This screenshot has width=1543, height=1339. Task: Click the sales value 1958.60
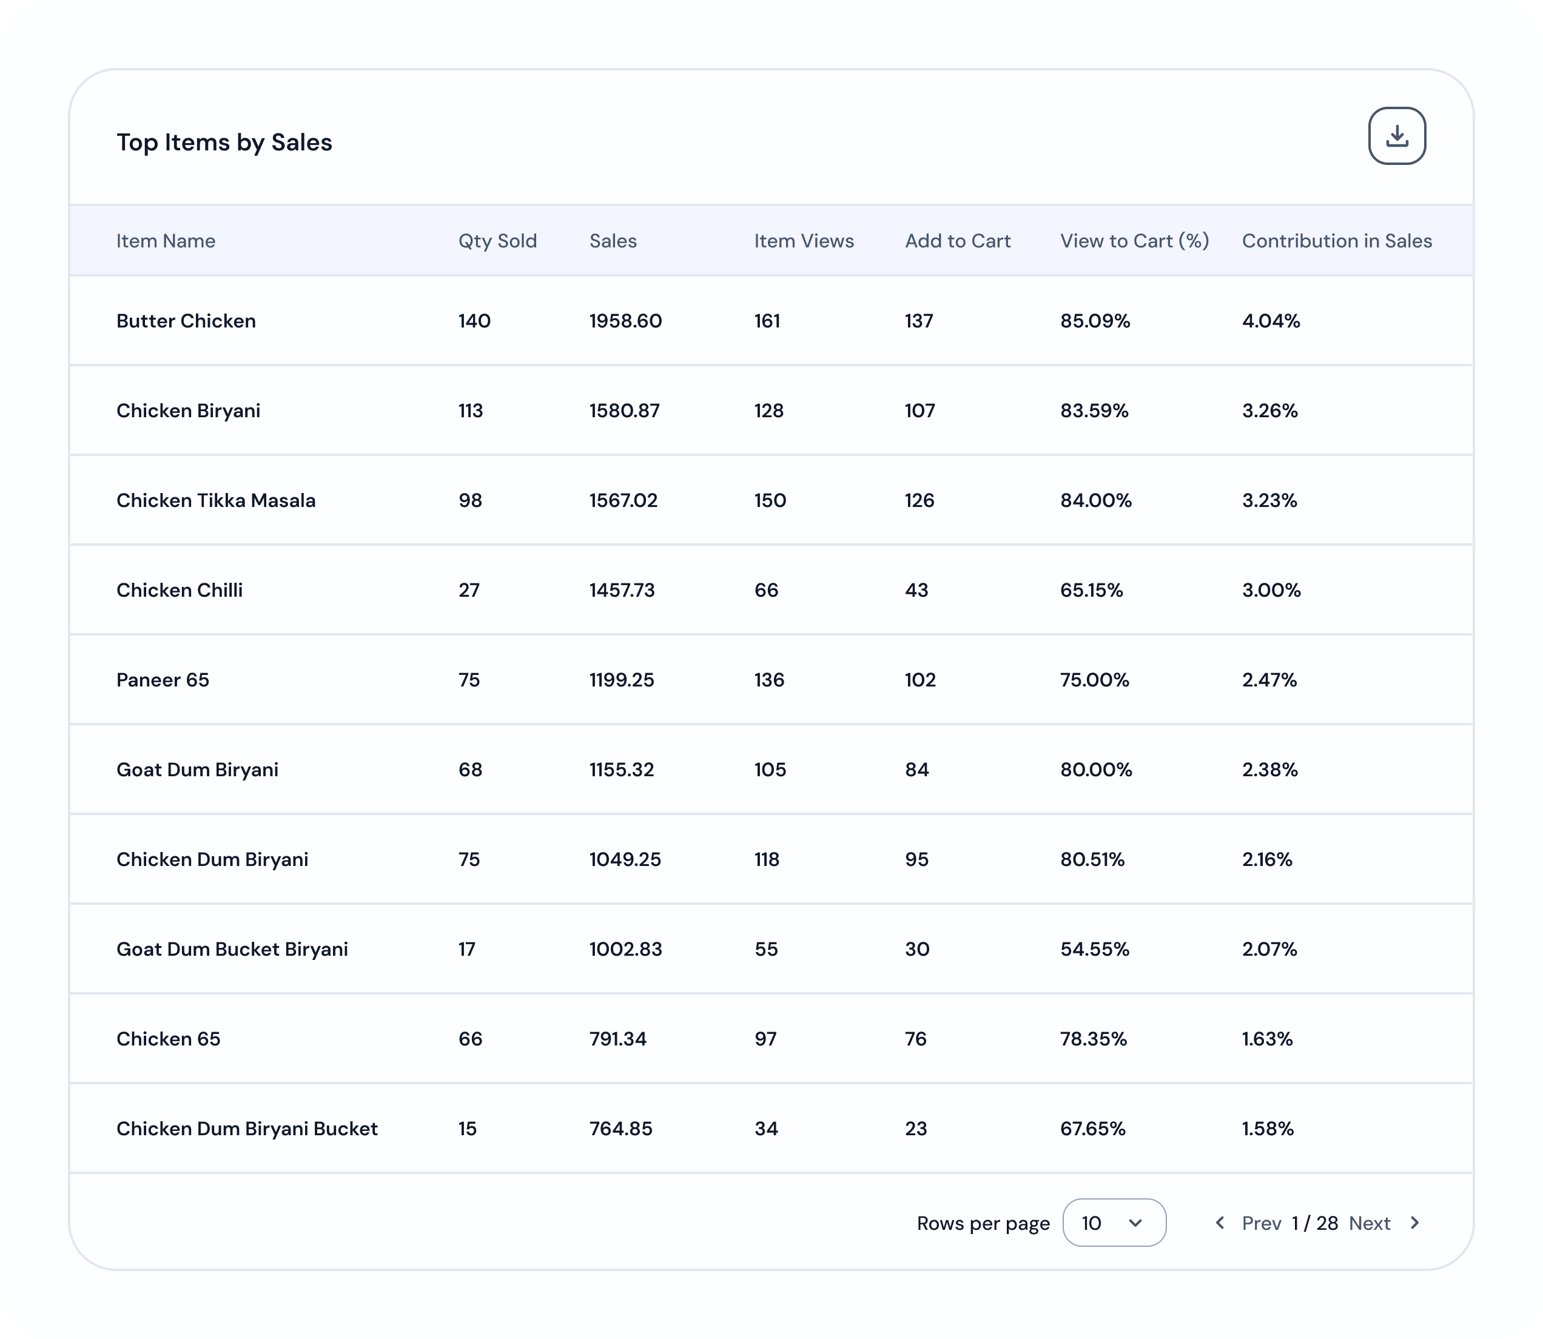[625, 321]
